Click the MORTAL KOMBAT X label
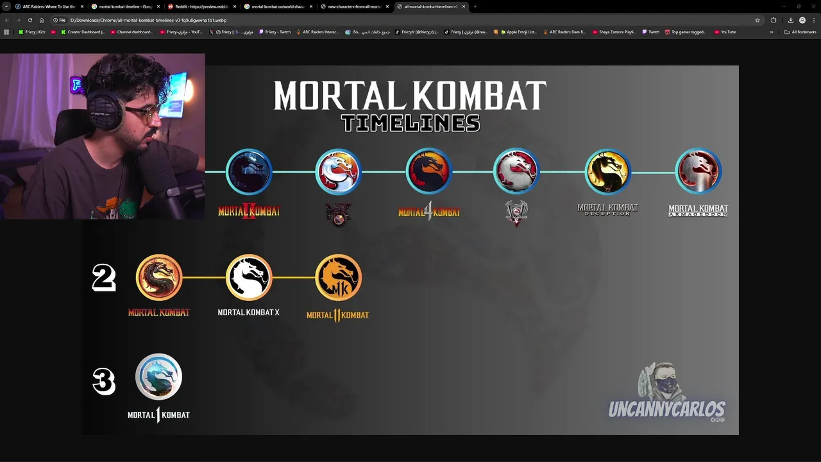This screenshot has height=462, width=821. click(248, 312)
